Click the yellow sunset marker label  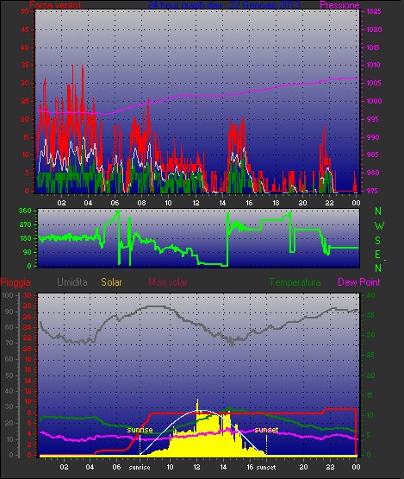(x=266, y=430)
